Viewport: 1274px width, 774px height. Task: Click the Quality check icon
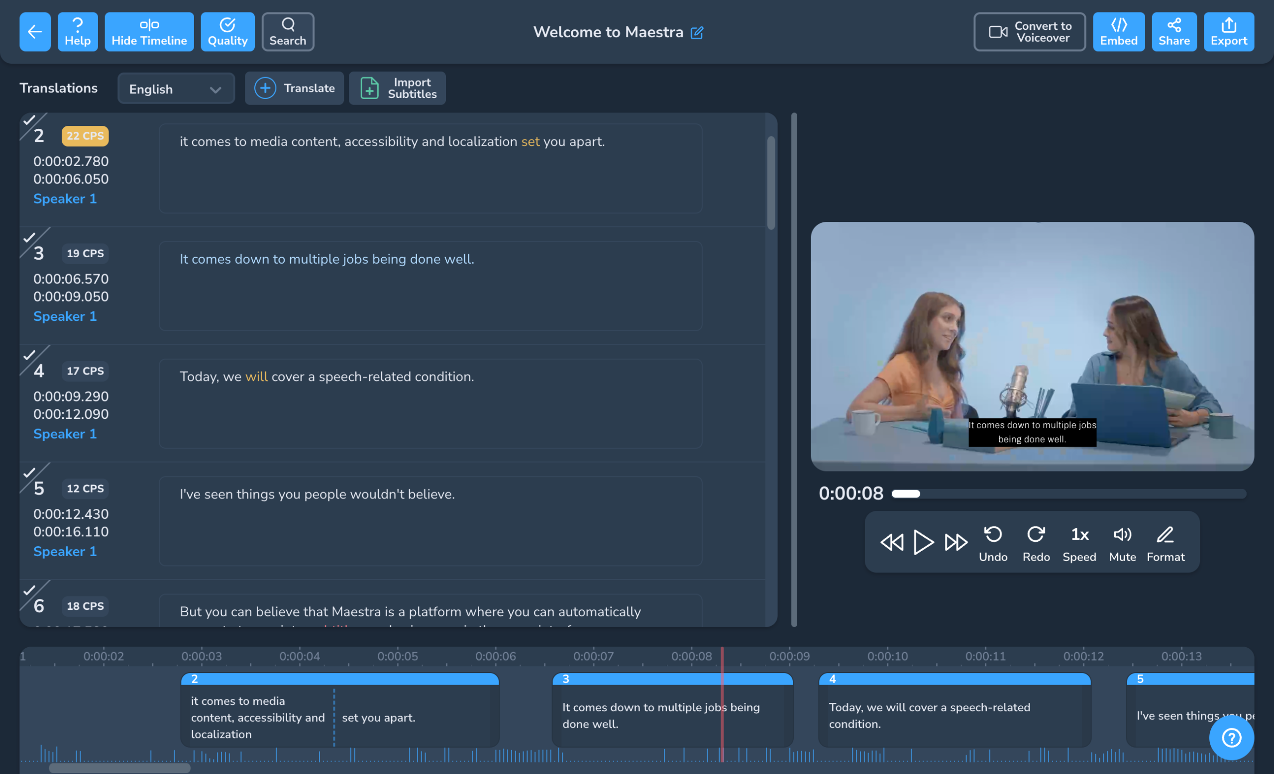point(227,33)
